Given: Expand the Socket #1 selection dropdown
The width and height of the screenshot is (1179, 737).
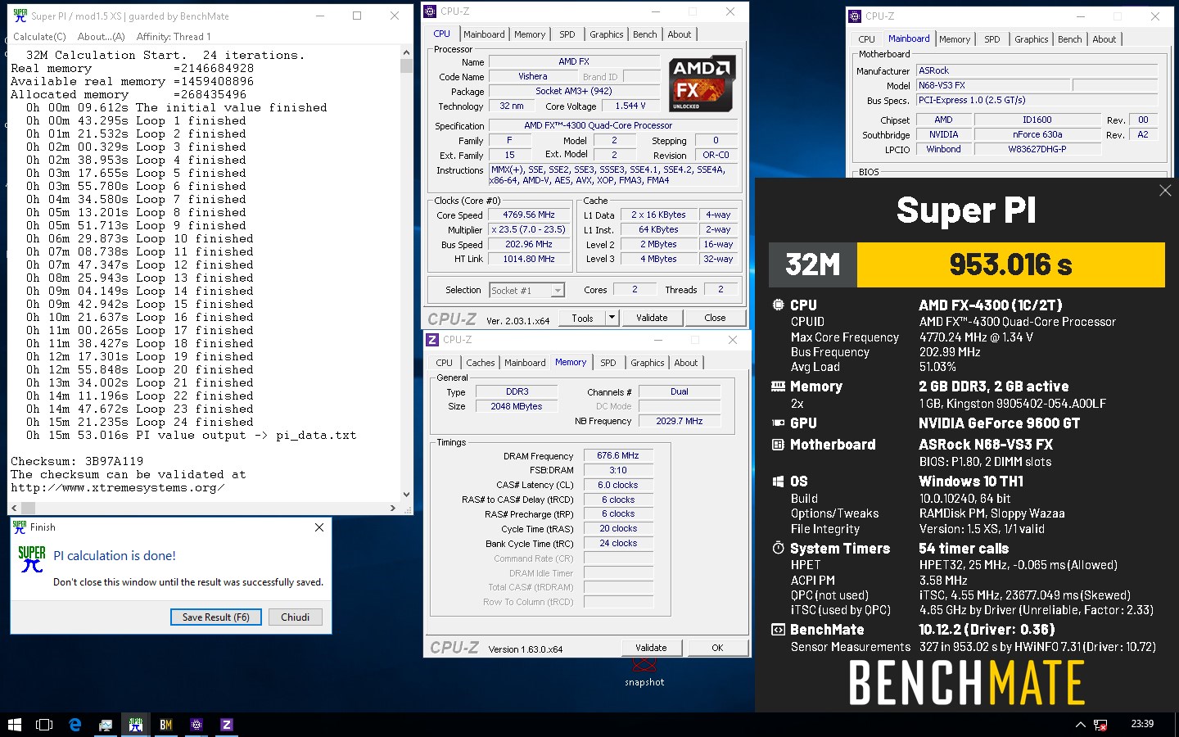Looking at the screenshot, I should pos(558,291).
